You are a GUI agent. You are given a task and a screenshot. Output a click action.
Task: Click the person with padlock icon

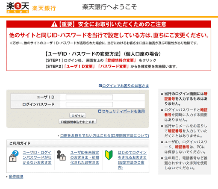(61, 156)
